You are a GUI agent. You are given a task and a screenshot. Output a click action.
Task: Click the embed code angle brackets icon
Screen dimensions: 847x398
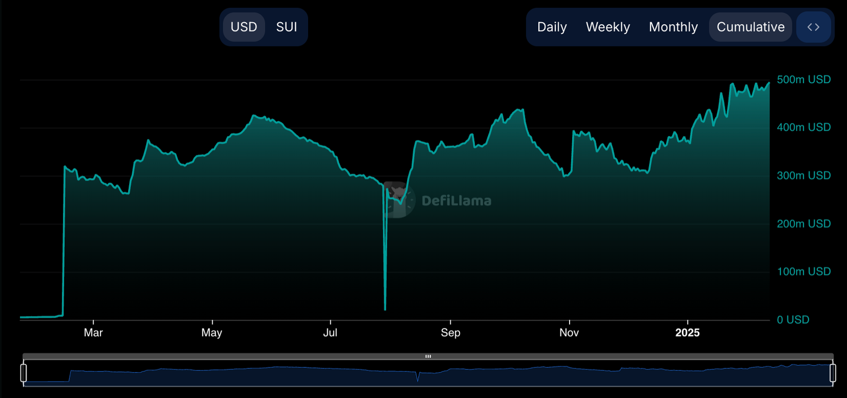click(813, 27)
